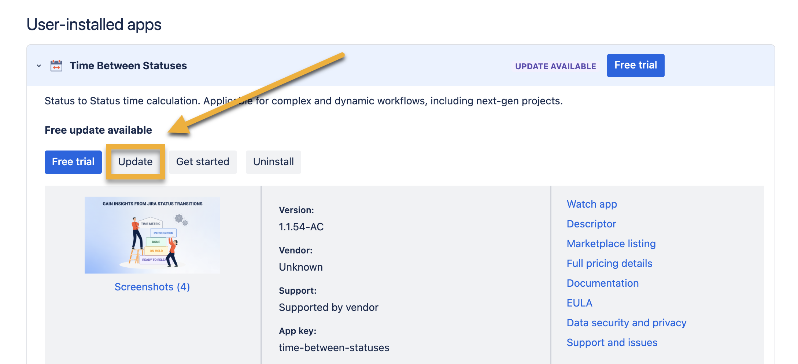Open Data security and privacy link
Viewport: 798px width, 364px height.
tap(626, 323)
